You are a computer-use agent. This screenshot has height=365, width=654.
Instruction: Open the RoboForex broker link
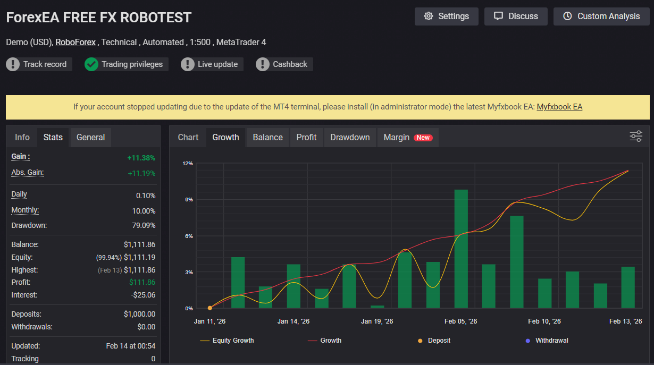[76, 42]
